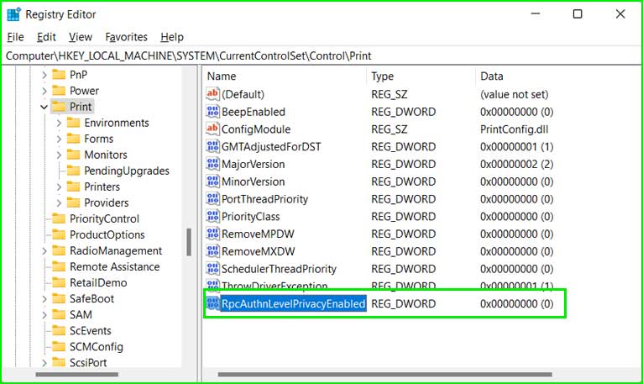This screenshot has width=643, height=384.
Task: Click the PendingUpgrades folder icon
Action: (x=73, y=171)
